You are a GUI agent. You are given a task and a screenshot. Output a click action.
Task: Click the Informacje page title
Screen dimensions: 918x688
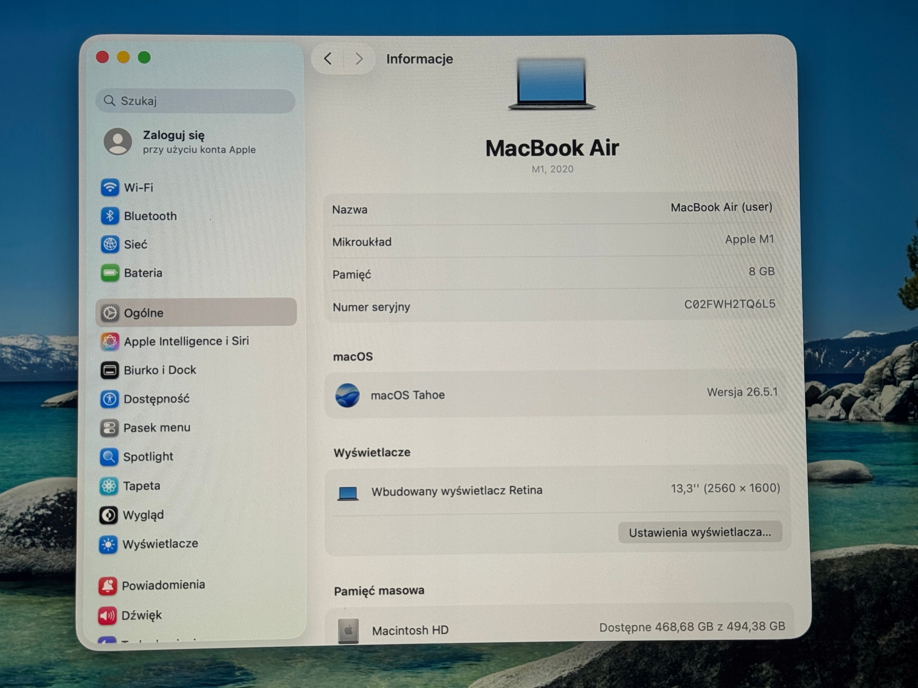pos(420,59)
